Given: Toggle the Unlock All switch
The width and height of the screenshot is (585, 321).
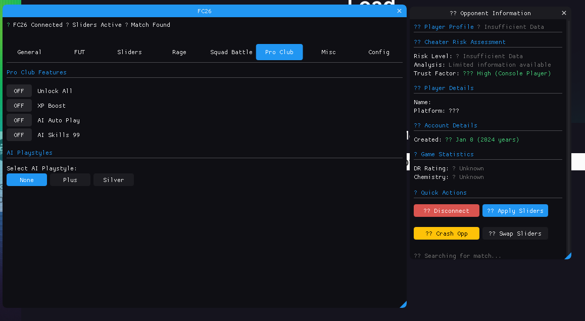Looking at the screenshot, I should (x=19, y=91).
